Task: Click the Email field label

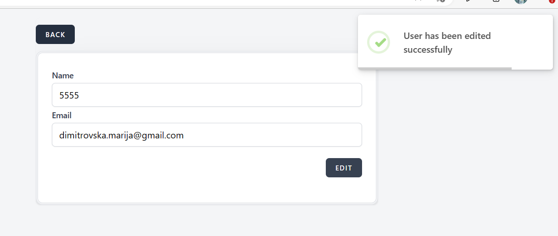Action: tap(62, 115)
